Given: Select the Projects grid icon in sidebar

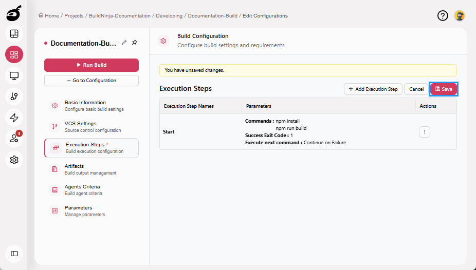Looking at the screenshot, I should tap(14, 55).
